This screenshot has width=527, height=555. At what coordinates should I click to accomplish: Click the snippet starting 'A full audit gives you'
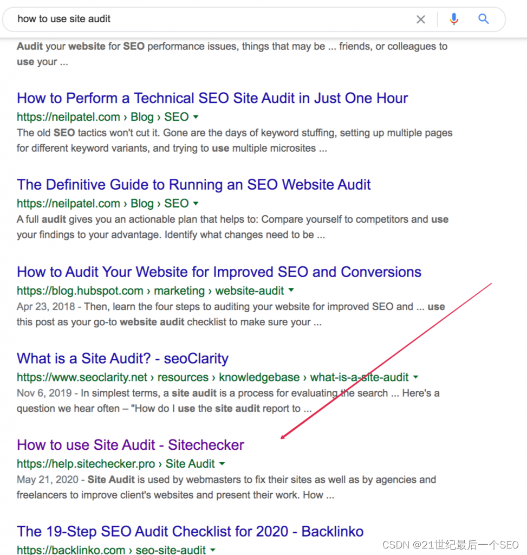coord(232,227)
